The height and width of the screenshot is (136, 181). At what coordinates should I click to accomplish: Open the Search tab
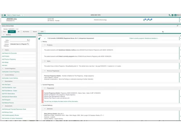click(35, 32)
